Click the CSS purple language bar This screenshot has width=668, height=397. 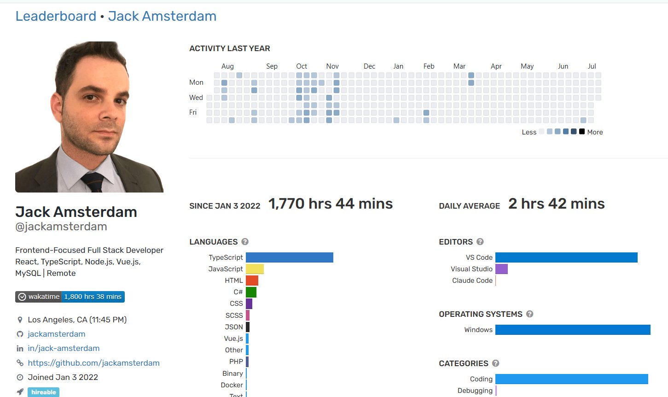coord(249,304)
